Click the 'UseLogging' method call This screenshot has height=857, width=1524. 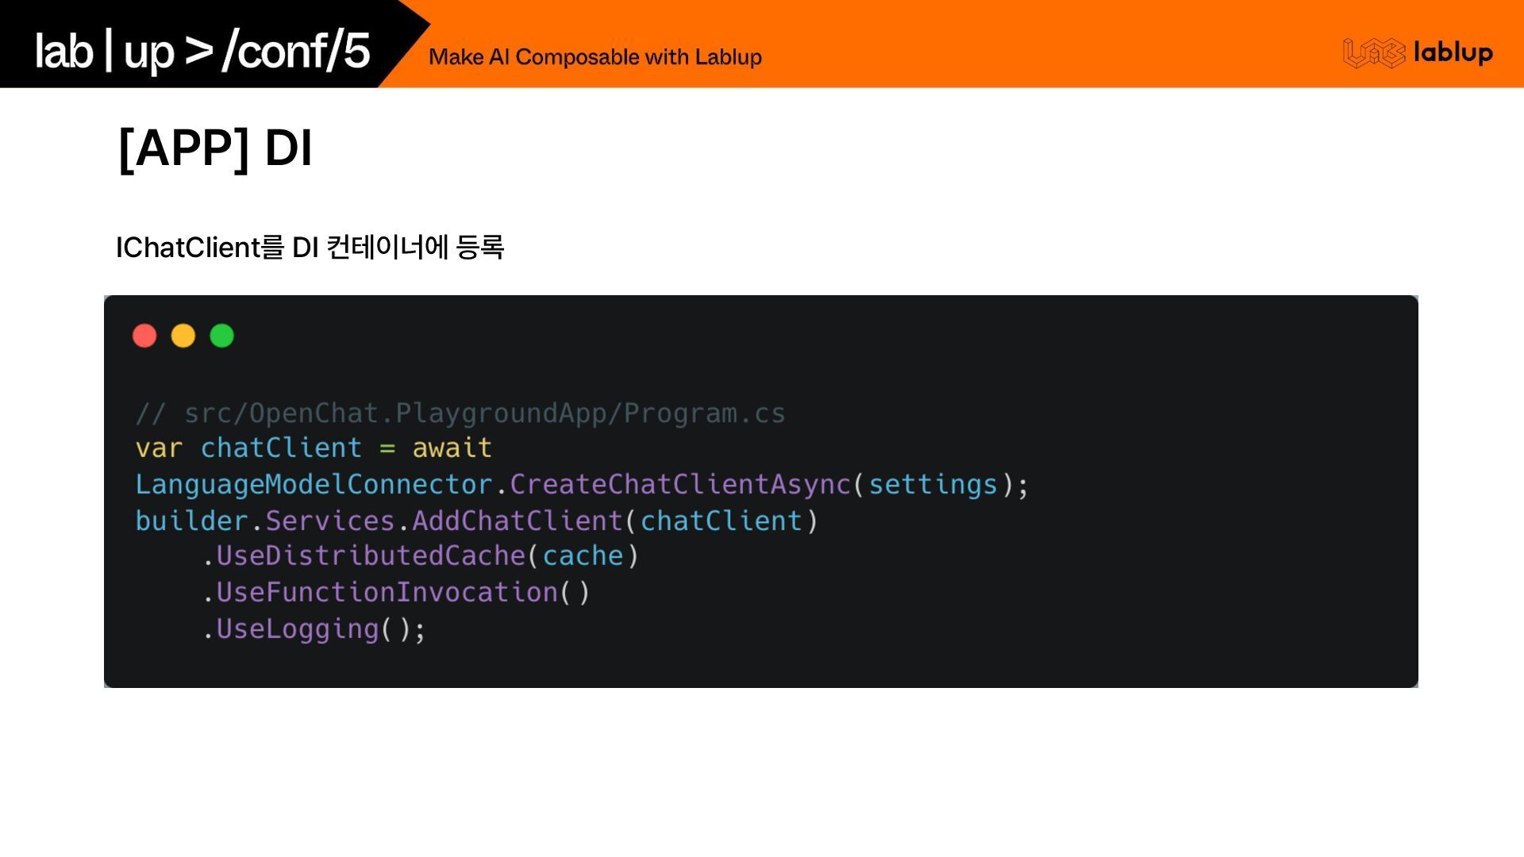coord(298,629)
